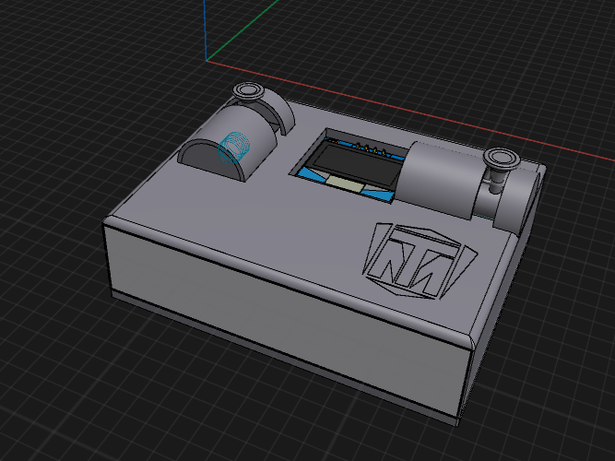Select the beige component below the display

345,184
